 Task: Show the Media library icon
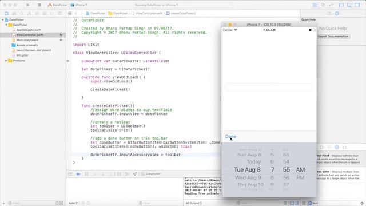[344, 148]
